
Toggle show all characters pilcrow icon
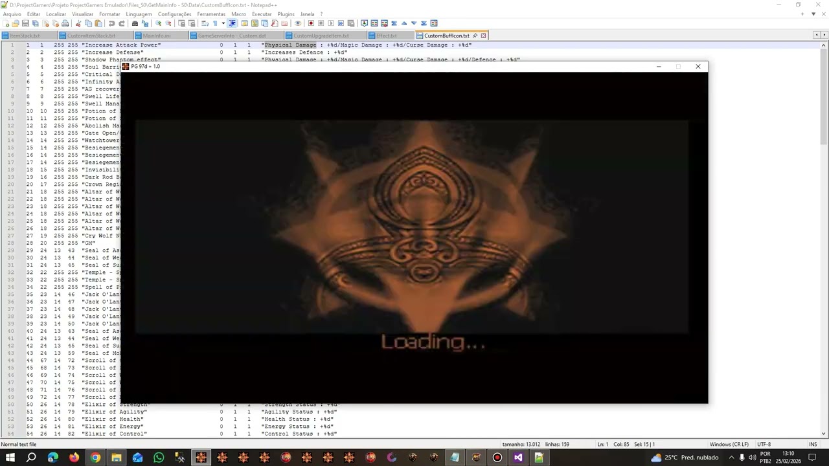point(215,24)
